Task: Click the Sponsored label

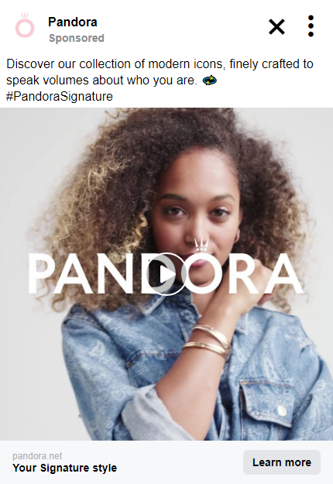Action: coord(77,38)
